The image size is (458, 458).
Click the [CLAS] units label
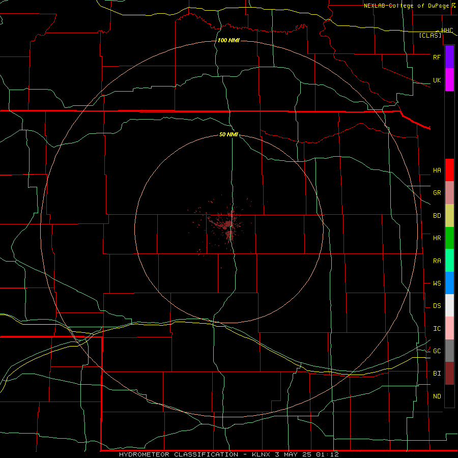tap(430, 35)
